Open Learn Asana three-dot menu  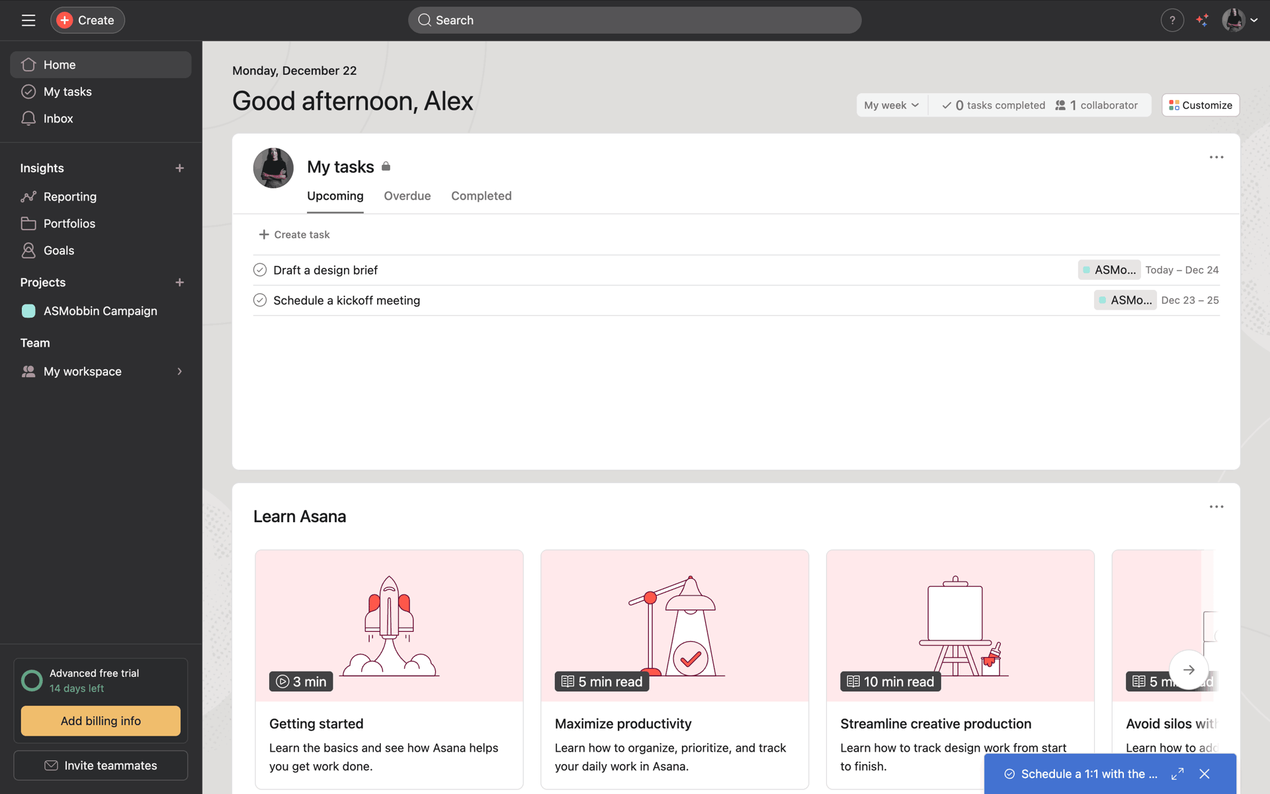tap(1216, 507)
